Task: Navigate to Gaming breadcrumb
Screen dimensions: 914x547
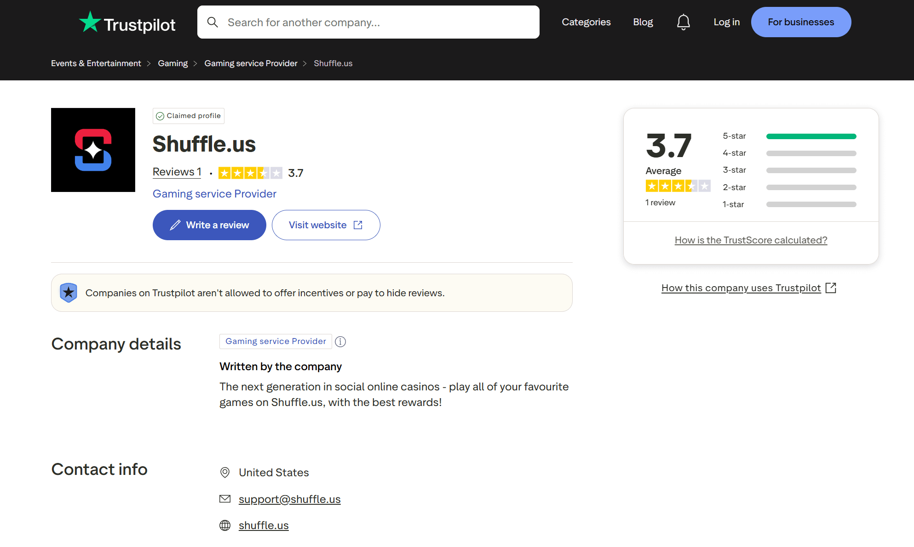Action: (x=172, y=63)
